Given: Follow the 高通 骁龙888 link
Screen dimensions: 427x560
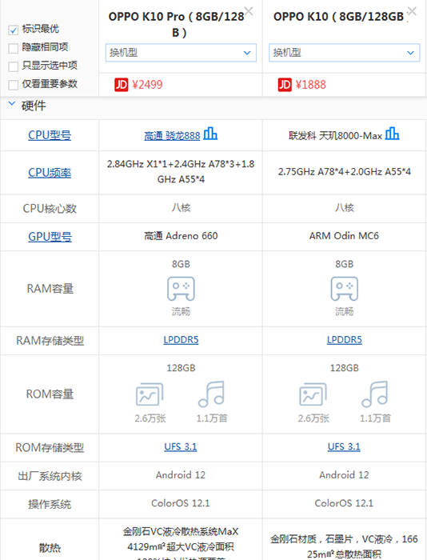Looking at the screenshot, I should pos(172,136).
